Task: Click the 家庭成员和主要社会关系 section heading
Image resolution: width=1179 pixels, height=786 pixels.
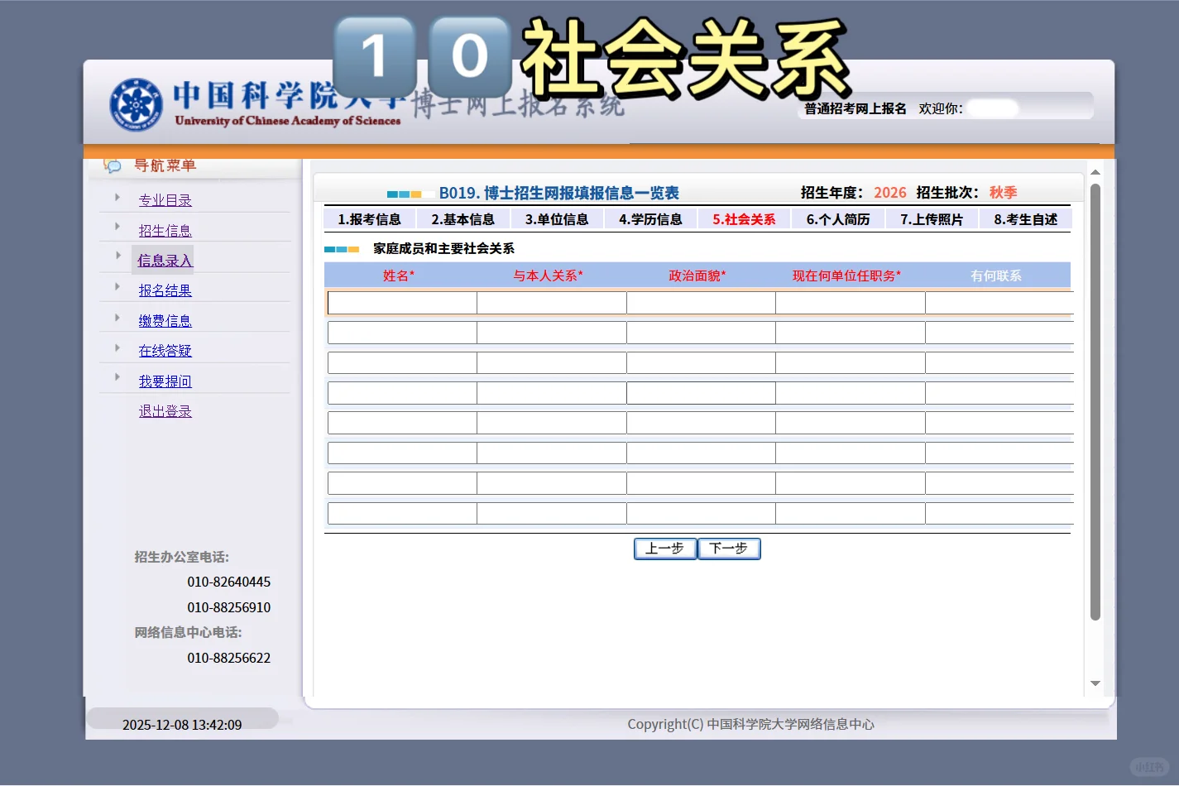Action: click(x=443, y=248)
